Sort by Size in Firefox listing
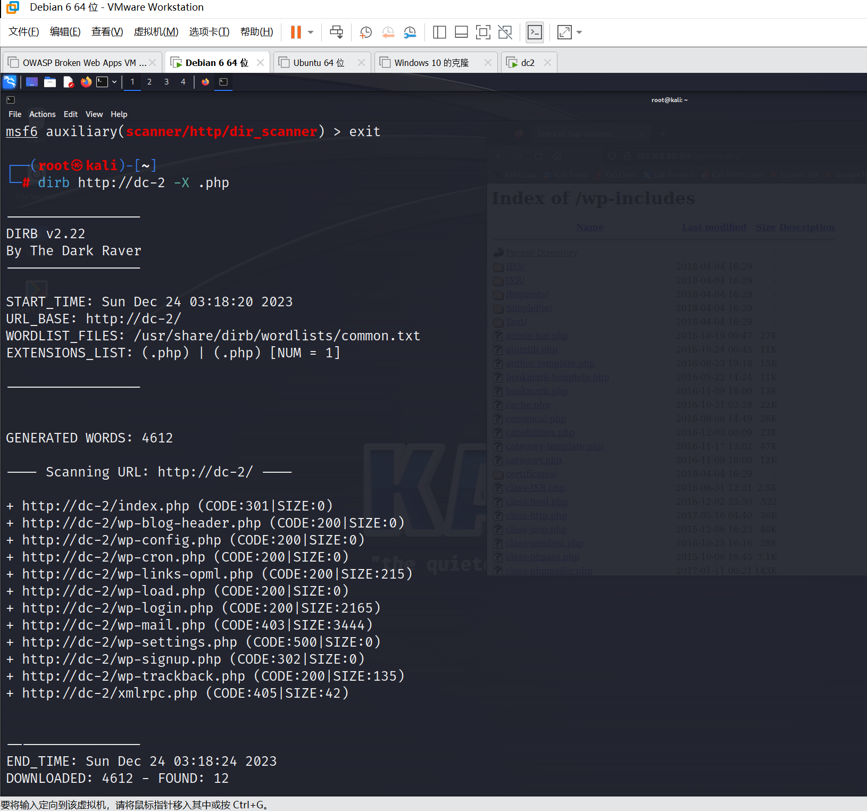 point(765,227)
